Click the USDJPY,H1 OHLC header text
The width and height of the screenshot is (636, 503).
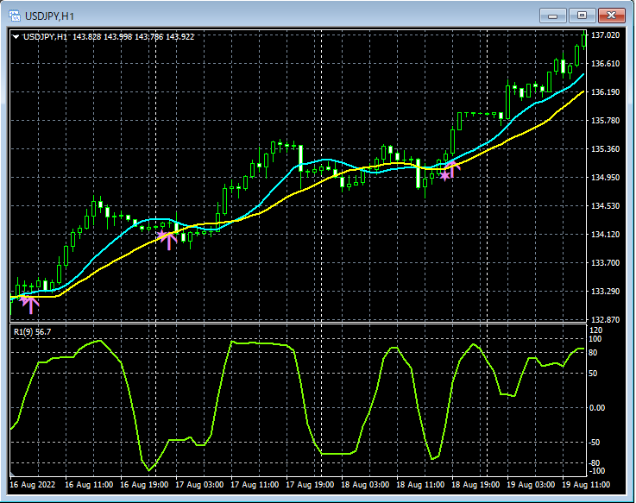tap(109, 37)
